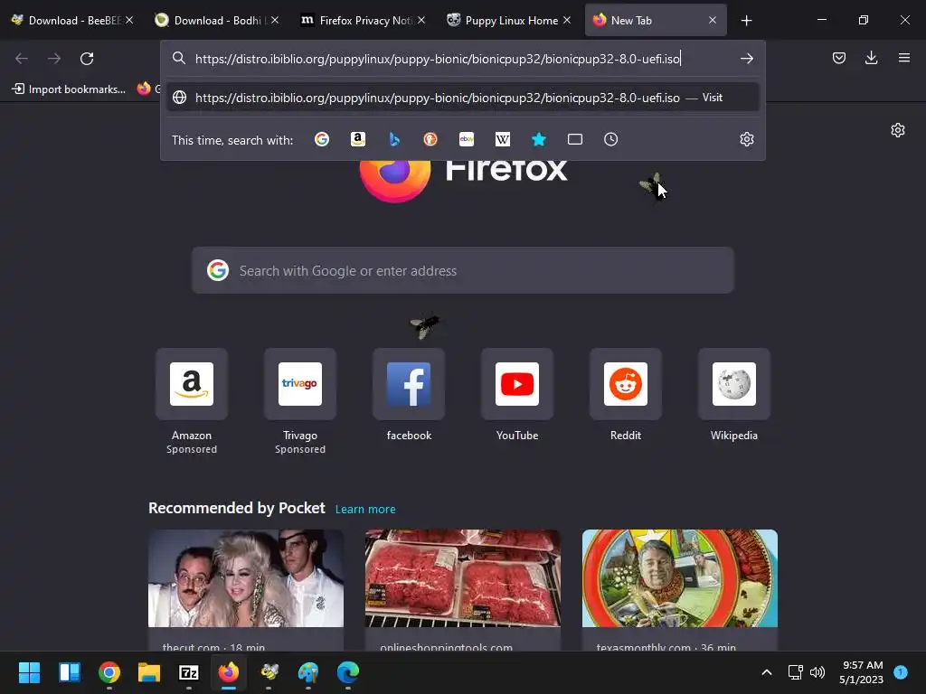
Task: Switch to Firefox Privacy Notice tab
Action: coord(362,21)
